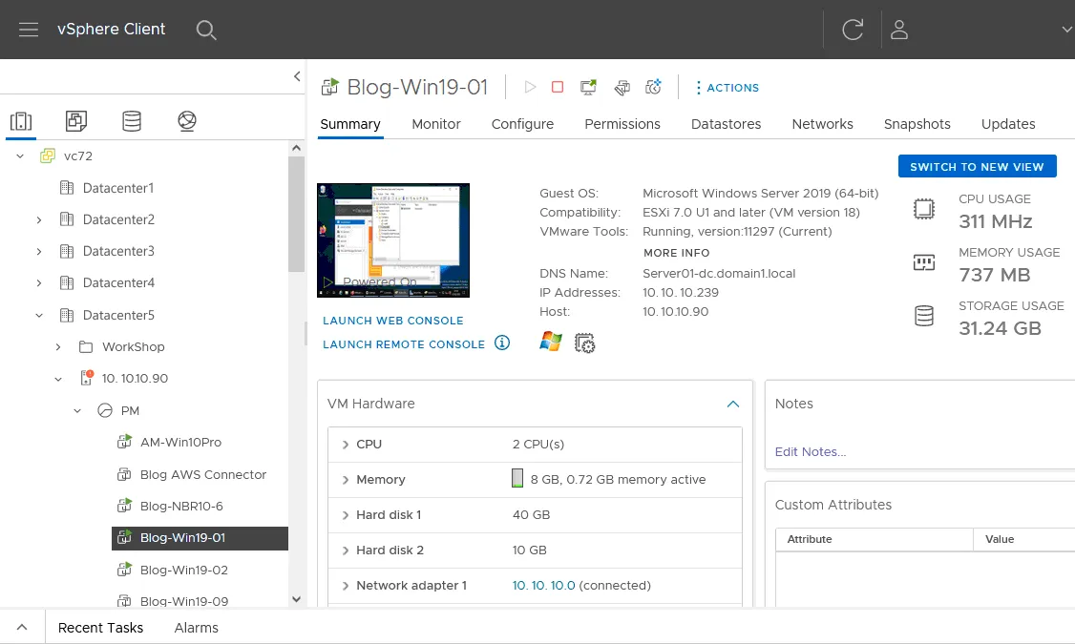This screenshot has height=644, width=1075.
Task: Expand the Datacenter2 tree node
Action: pyautogui.click(x=39, y=220)
